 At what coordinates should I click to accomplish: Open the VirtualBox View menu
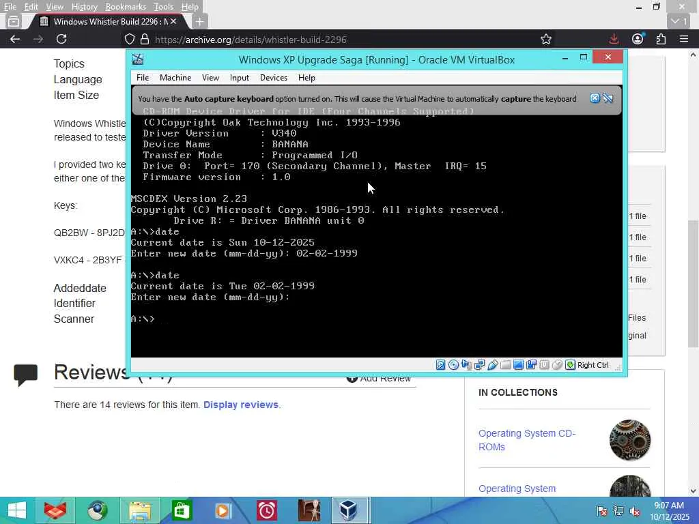click(210, 78)
